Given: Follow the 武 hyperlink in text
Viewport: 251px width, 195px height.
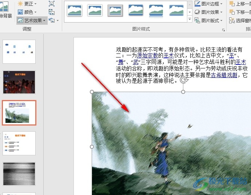Looking at the screenshot, I should coord(136,62).
